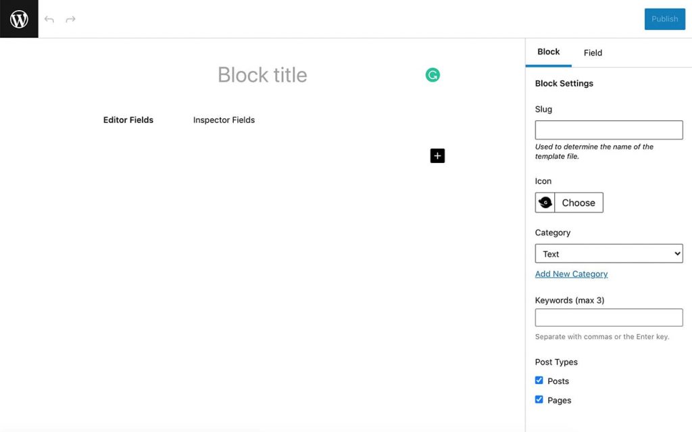Click the Add New Category link
The width and height of the screenshot is (692, 432).
point(571,274)
